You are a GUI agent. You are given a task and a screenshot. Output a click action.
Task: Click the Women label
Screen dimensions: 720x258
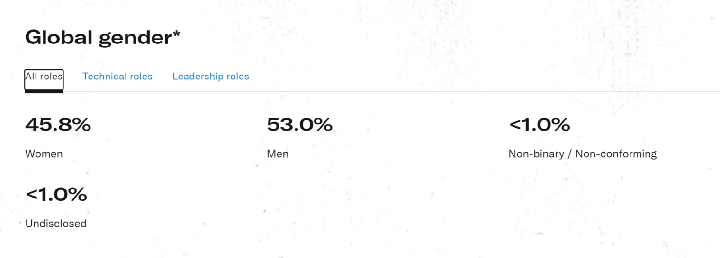click(44, 154)
